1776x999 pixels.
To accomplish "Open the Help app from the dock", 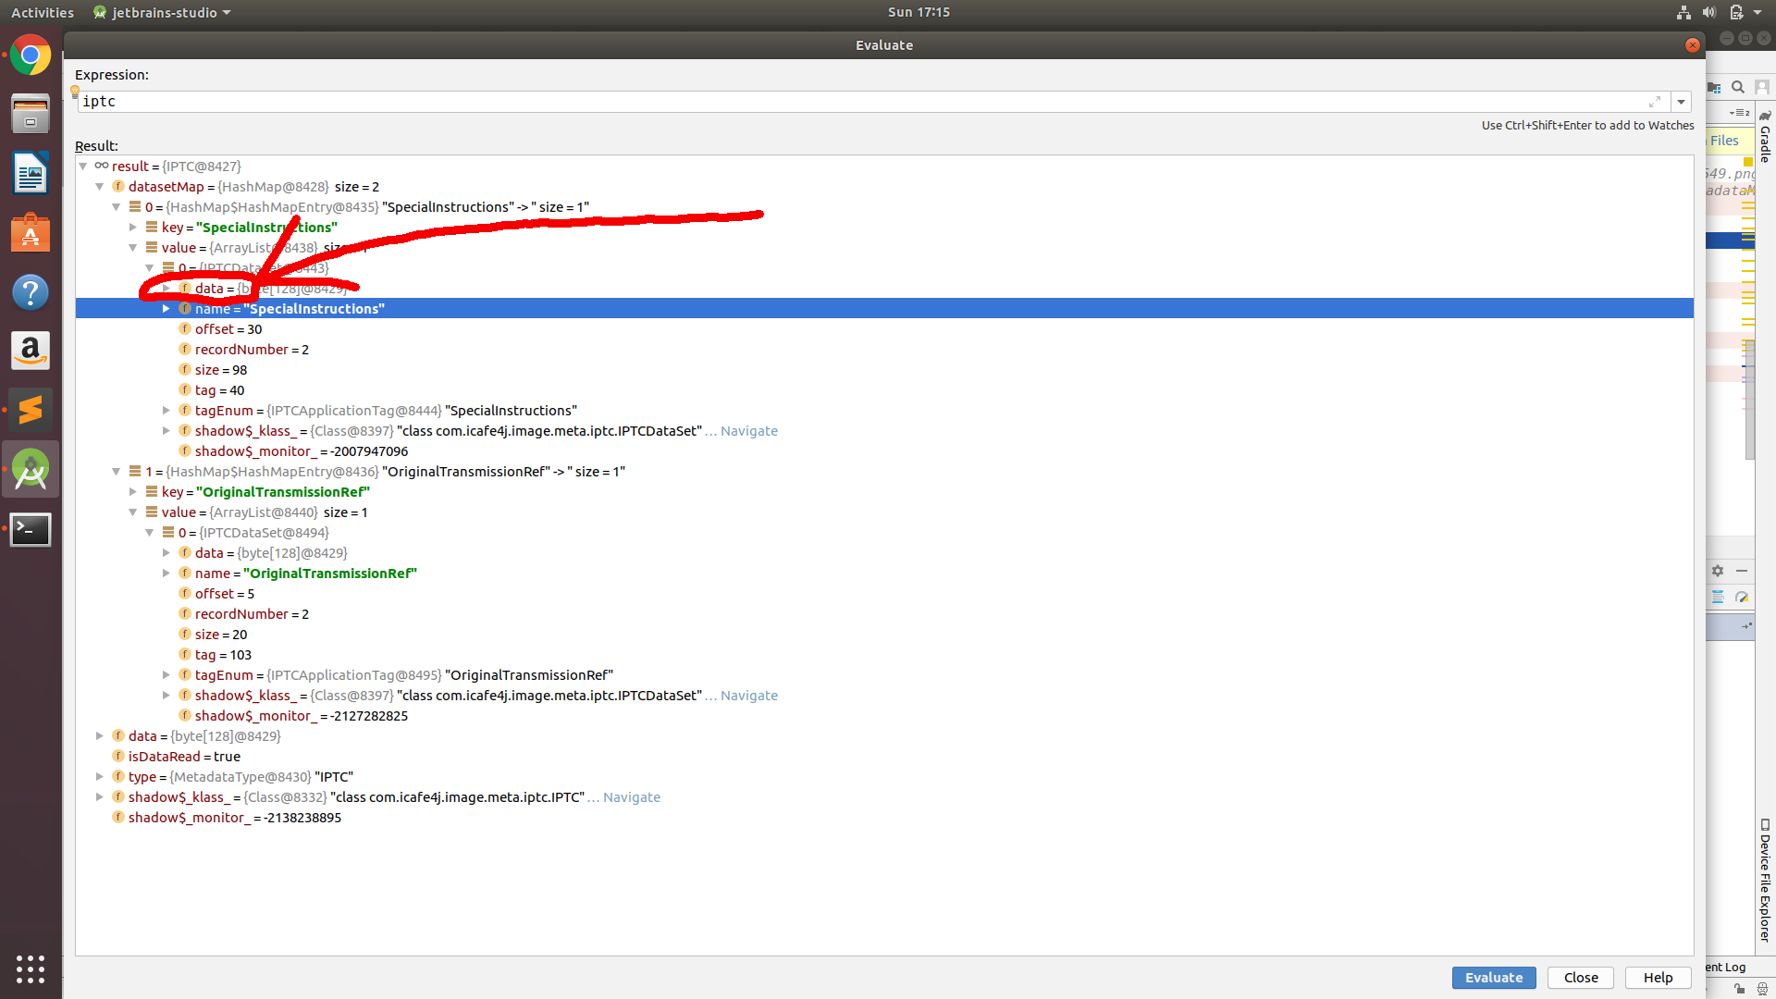I will (31, 291).
